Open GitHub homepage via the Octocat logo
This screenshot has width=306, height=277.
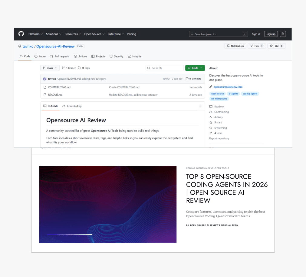pyautogui.click(x=21, y=34)
